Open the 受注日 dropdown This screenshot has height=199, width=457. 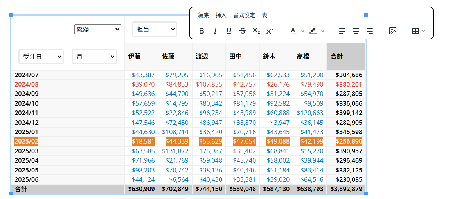41,57
